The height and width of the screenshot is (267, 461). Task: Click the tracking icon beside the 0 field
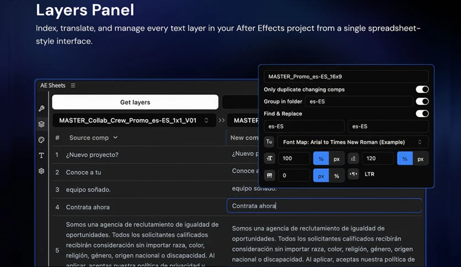tap(269, 175)
